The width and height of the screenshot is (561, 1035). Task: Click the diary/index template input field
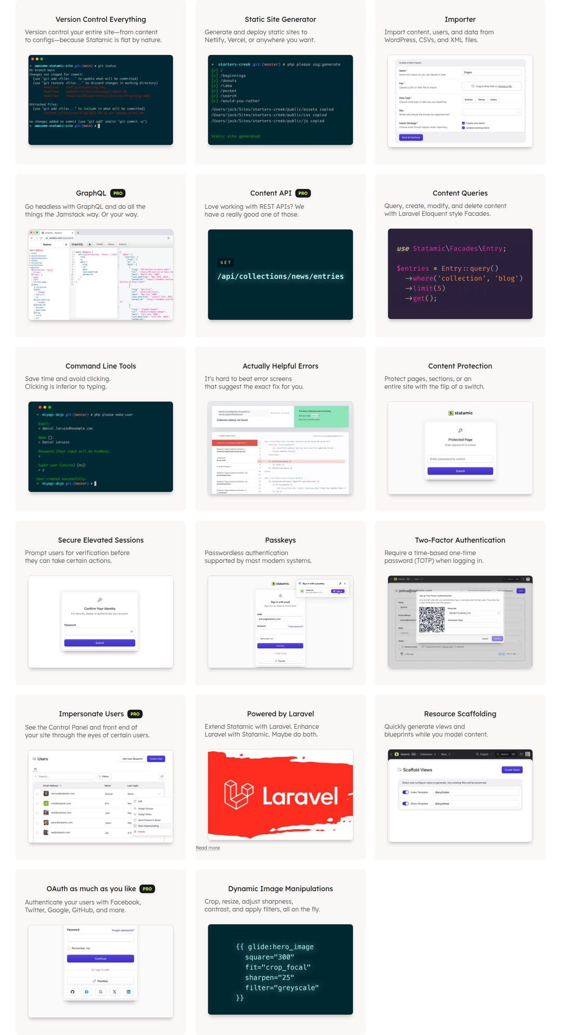point(476,792)
